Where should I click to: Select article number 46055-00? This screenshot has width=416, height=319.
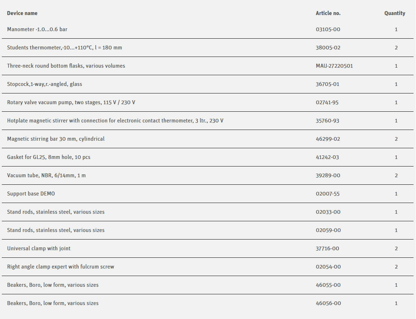click(328, 285)
